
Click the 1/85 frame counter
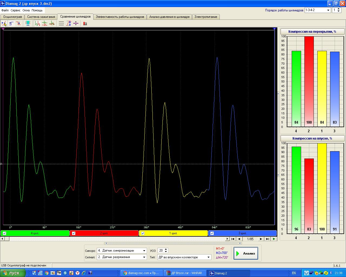click(x=250, y=239)
